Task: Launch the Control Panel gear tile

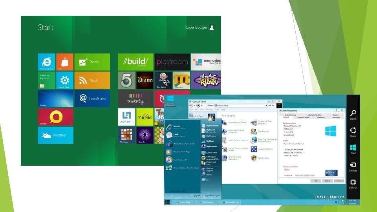Action: pos(65,80)
